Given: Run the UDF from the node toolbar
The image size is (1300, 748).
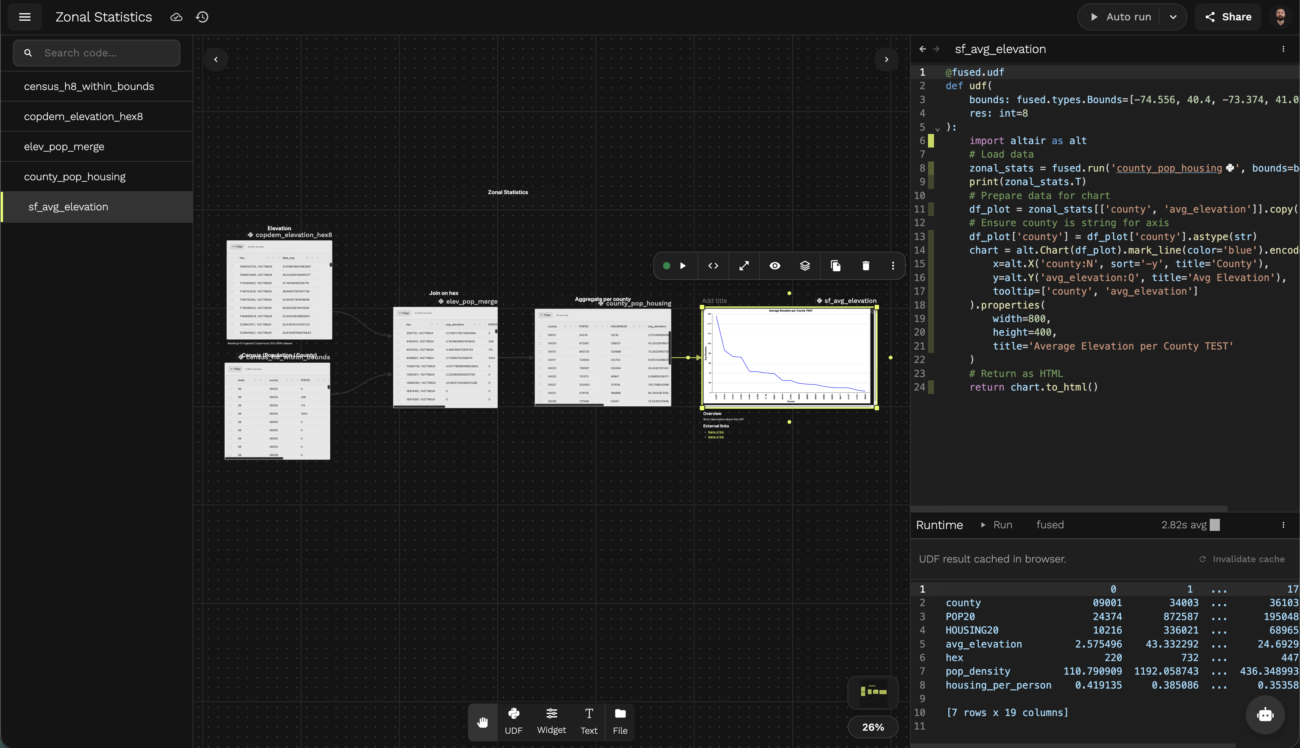Looking at the screenshot, I should [x=683, y=266].
